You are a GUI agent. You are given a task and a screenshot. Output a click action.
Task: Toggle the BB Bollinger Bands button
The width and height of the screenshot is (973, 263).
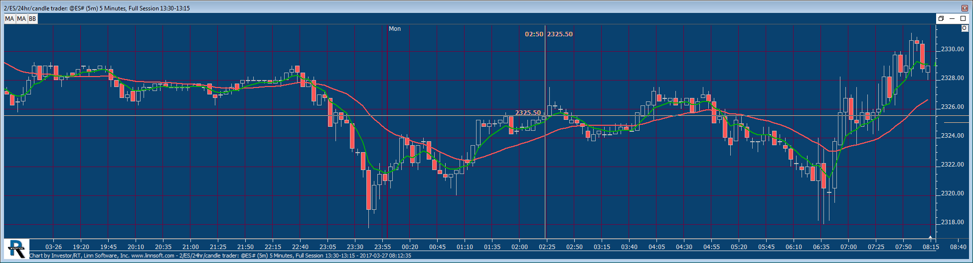click(x=32, y=19)
